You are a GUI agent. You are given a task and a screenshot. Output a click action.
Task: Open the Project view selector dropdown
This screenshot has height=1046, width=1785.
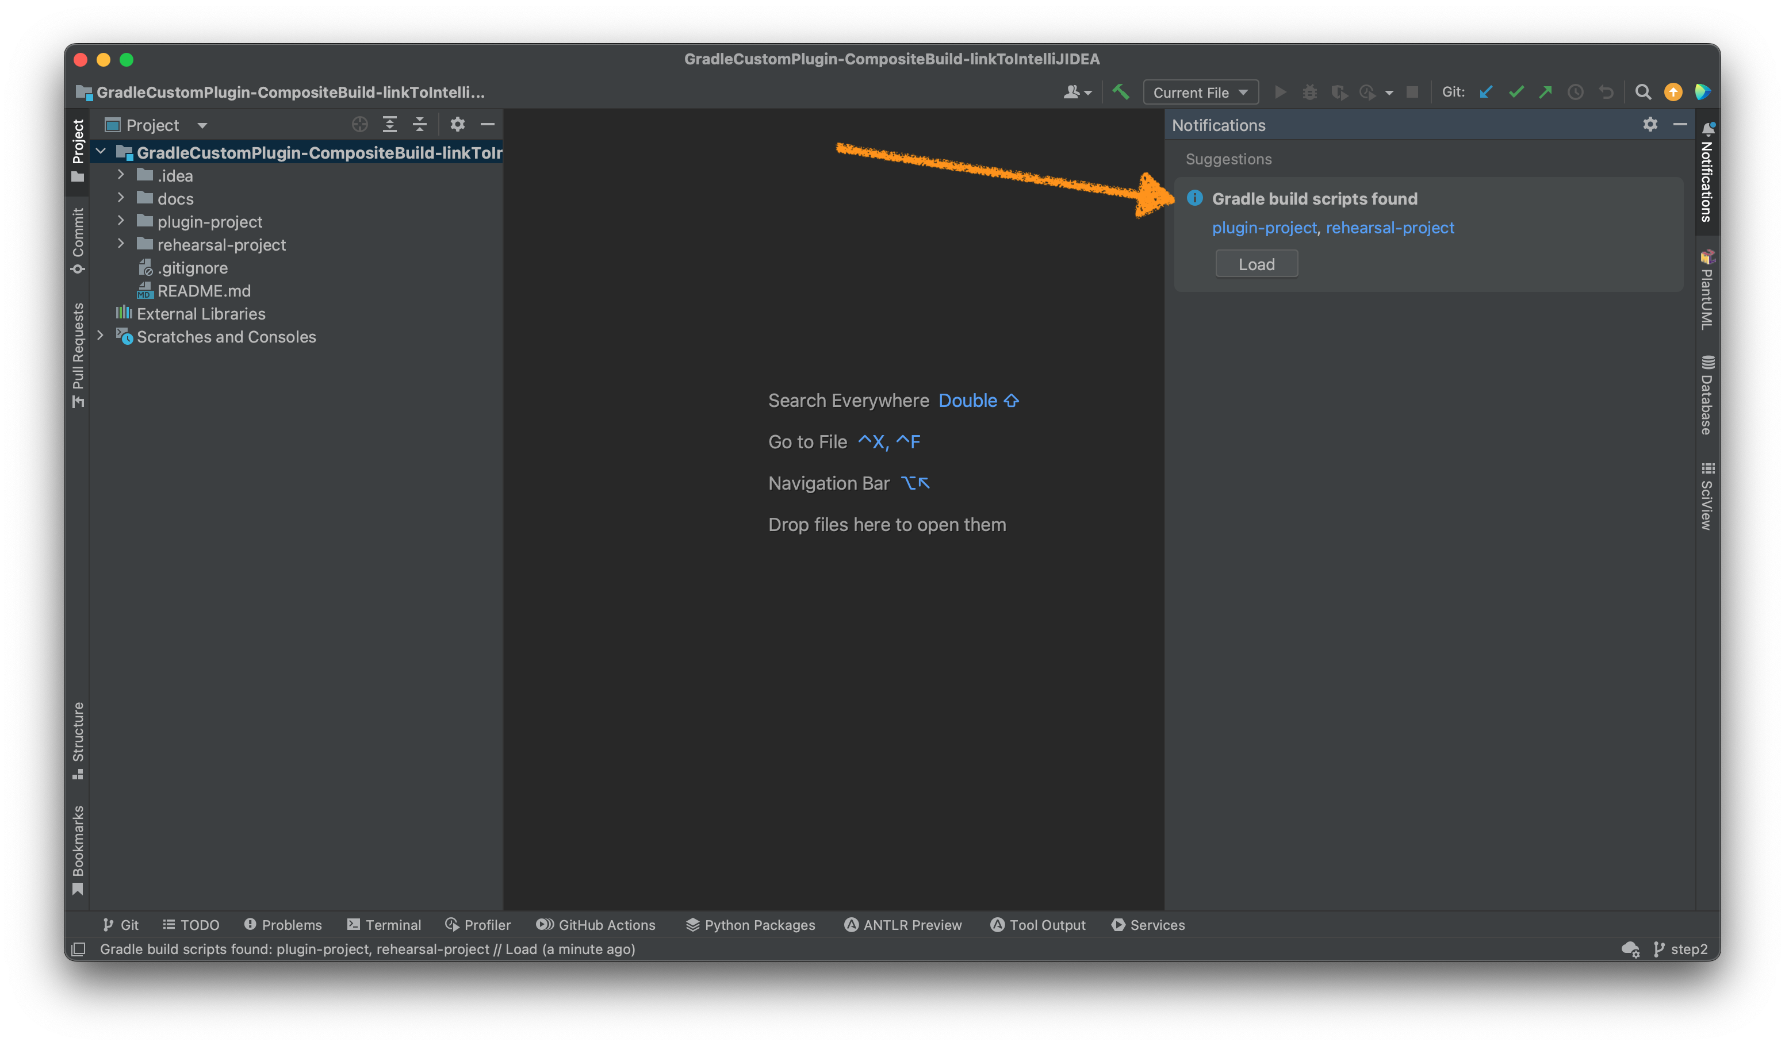pyautogui.click(x=156, y=125)
